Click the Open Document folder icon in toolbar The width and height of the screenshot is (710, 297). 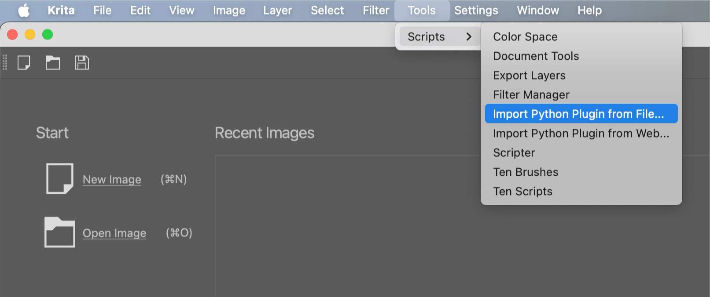[53, 62]
